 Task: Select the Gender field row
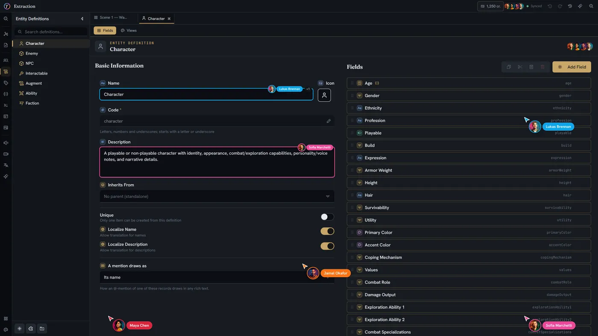tap(469, 96)
